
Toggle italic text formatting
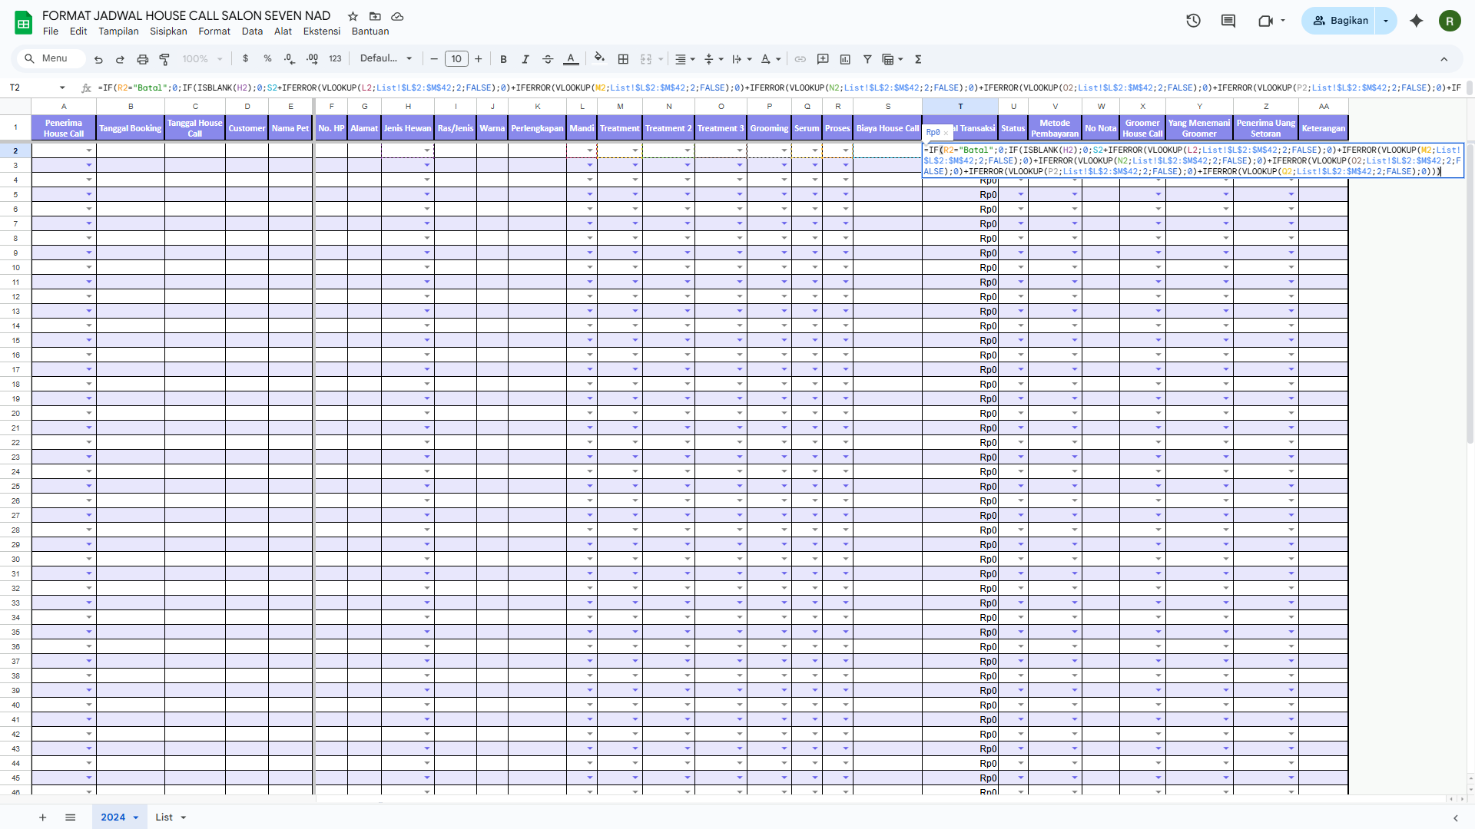525,59
